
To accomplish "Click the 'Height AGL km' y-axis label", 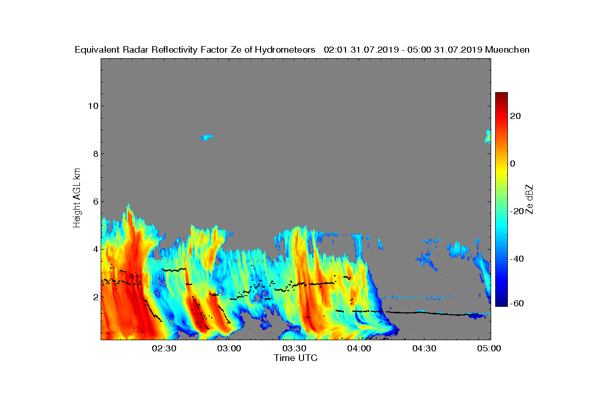I will [77, 198].
